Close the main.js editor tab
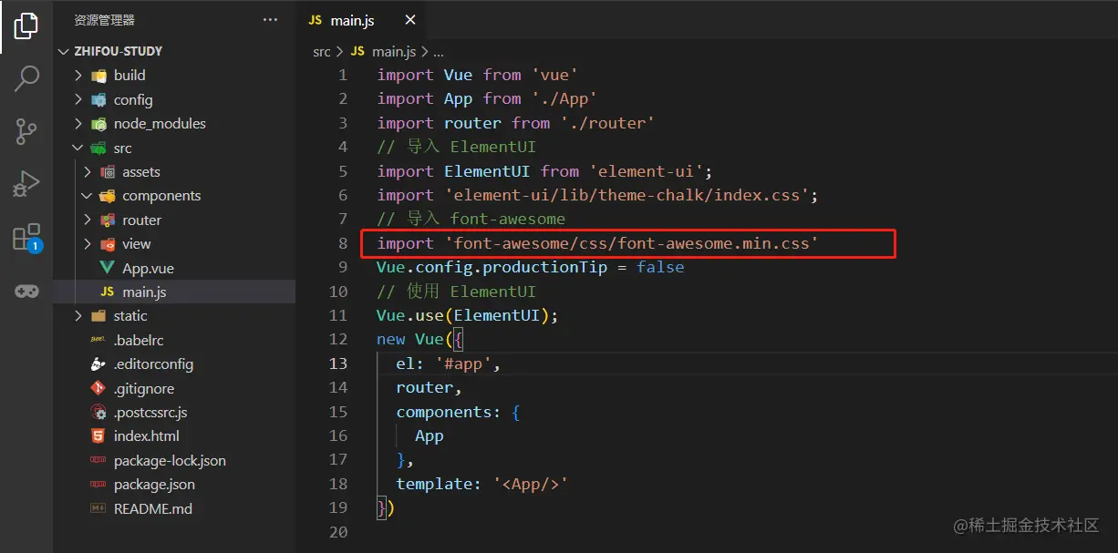 [410, 20]
